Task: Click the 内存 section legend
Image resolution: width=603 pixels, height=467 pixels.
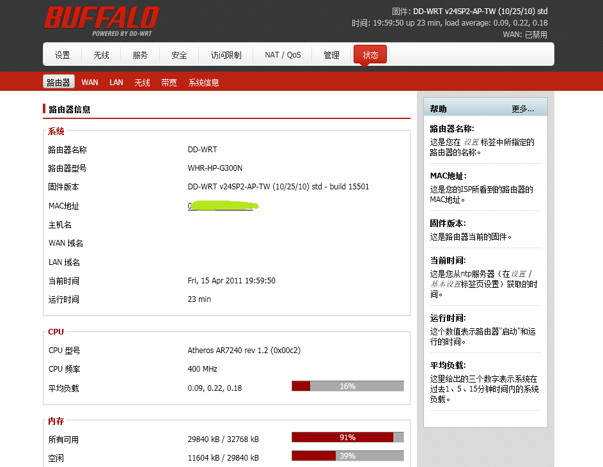Action: click(56, 421)
